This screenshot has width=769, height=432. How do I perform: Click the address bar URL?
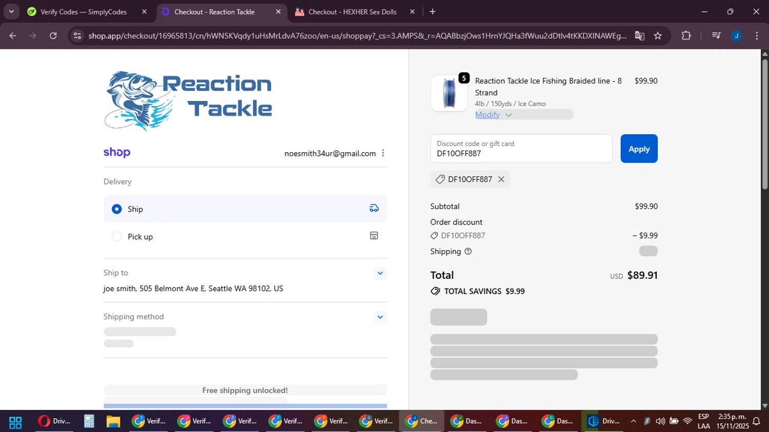point(357,35)
